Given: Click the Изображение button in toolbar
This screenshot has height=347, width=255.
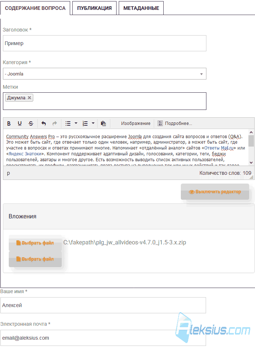Looking at the screenshot, I should (136, 123).
